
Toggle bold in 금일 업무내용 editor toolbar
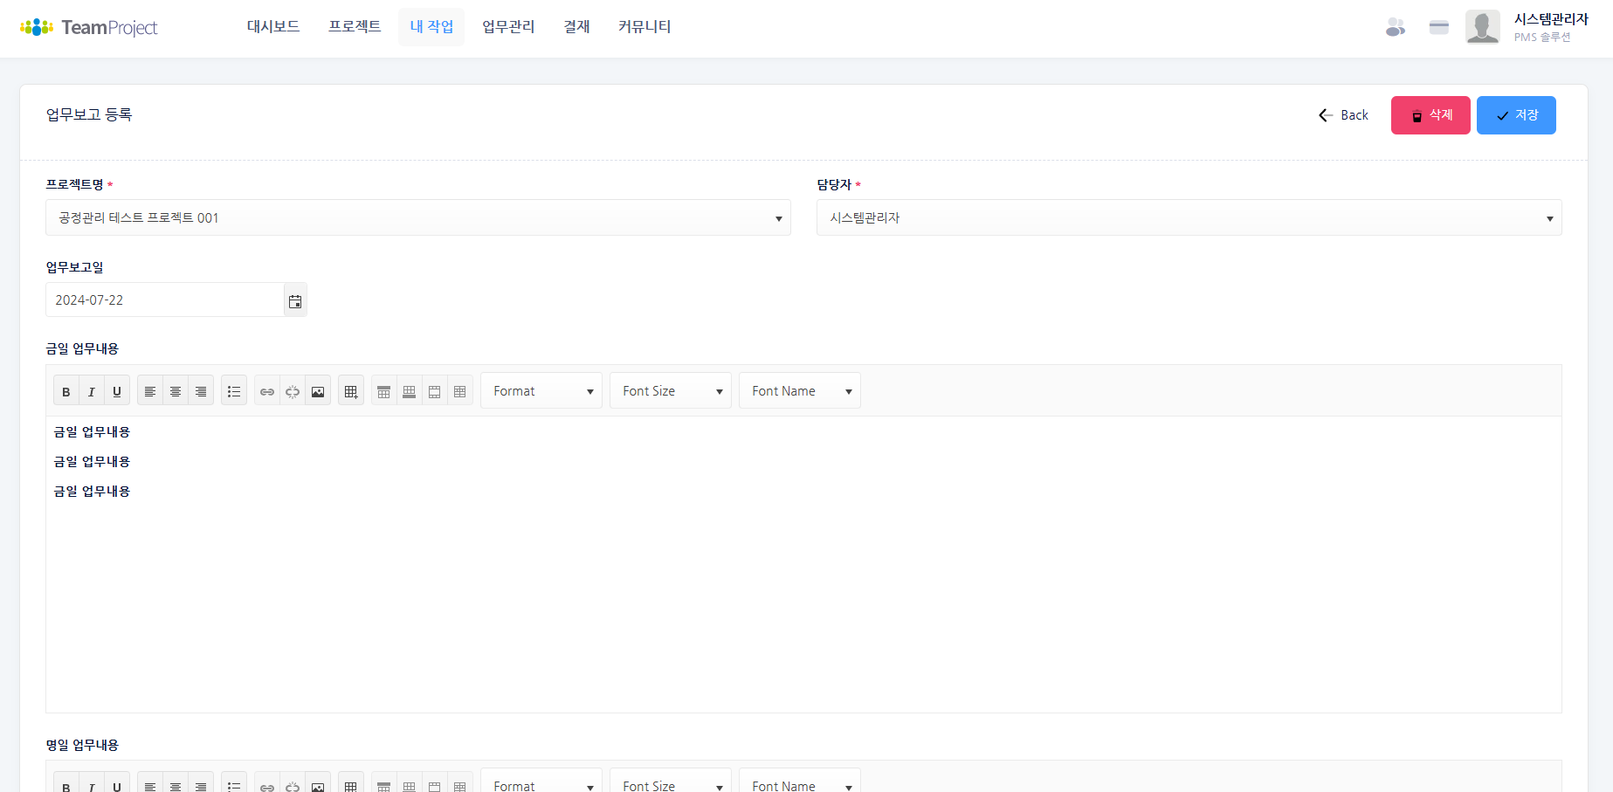(66, 391)
